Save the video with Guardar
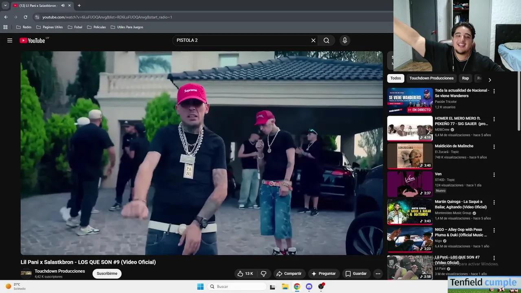 (x=356, y=273)
